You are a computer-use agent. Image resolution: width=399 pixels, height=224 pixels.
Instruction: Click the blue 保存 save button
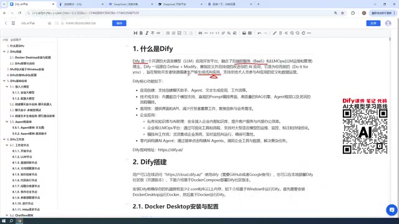click(119, 23)
